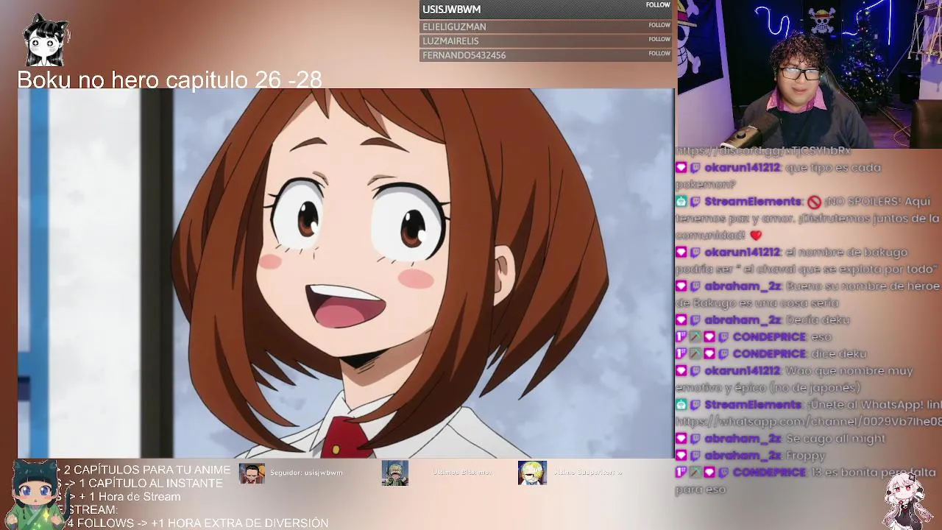Click Twitch badge on the 'Froppy' message
942x530 pixels.
pyautogui.click(x=695, y=456)
